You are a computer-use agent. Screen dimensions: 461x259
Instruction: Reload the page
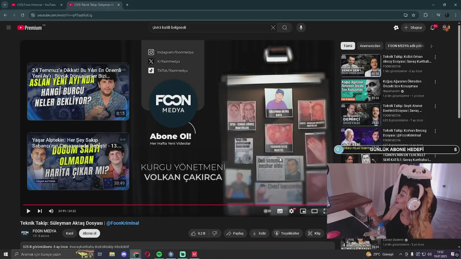pyautogui.click(x=22, y=15)
